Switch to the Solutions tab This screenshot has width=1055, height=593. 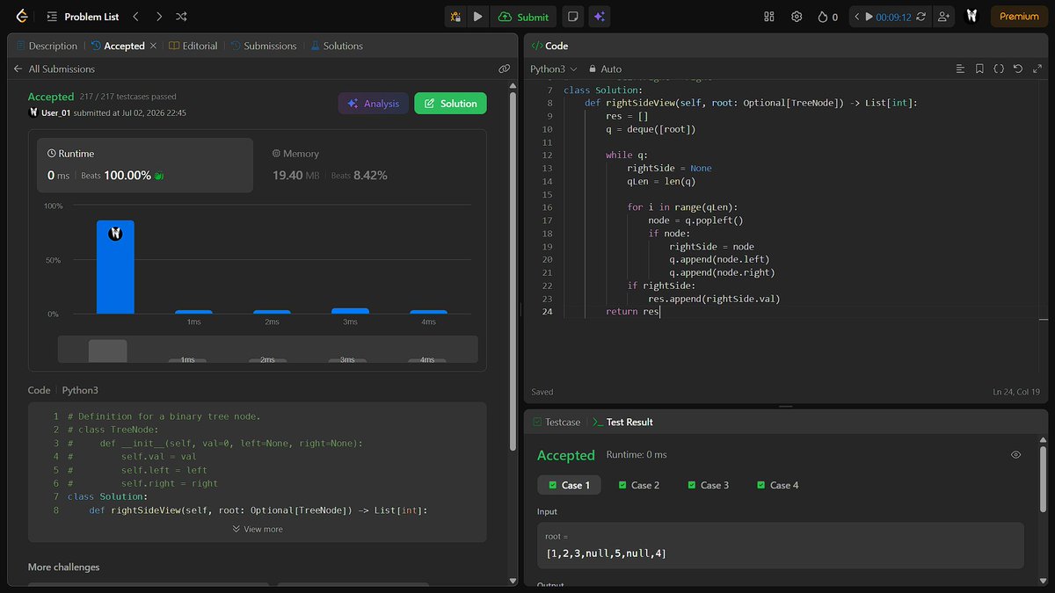[x=337, y=46]
